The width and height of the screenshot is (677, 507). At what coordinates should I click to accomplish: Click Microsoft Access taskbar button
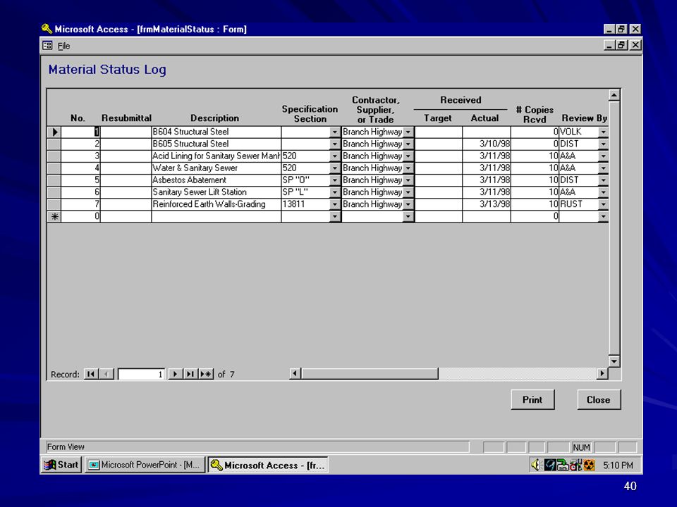click(x=268, y=465)
